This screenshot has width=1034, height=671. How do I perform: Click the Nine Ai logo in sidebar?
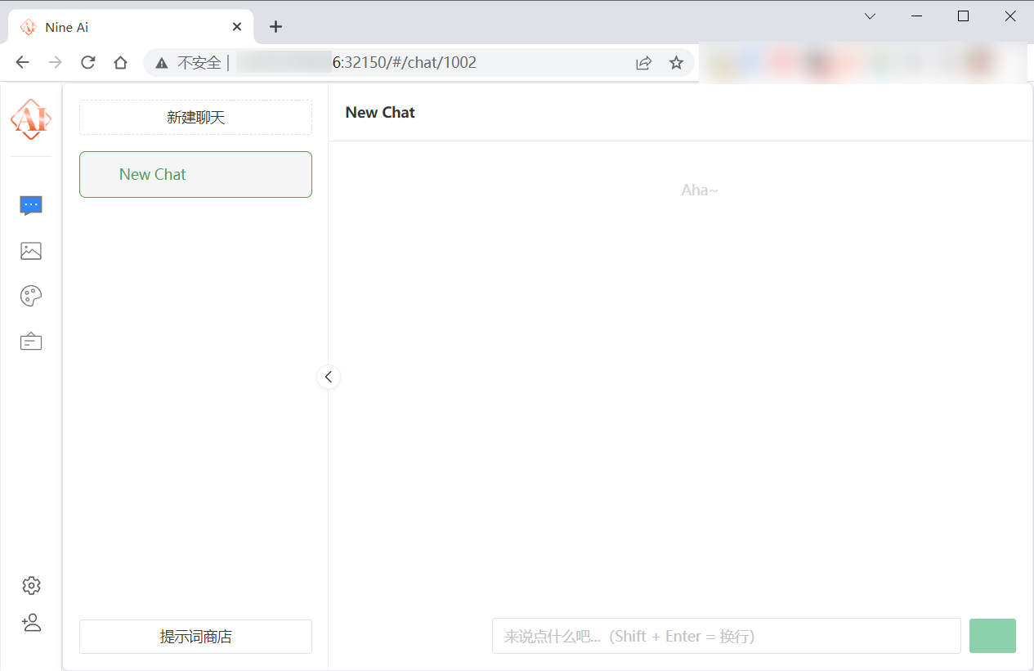click(x=31, y=119)
